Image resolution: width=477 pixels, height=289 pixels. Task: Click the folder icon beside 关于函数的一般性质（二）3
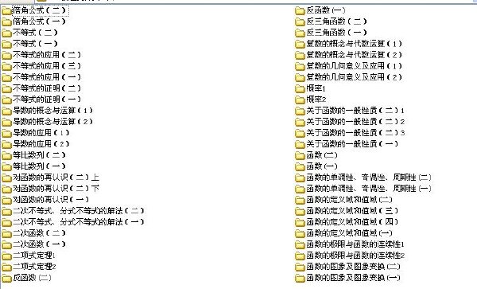(300, 133)
